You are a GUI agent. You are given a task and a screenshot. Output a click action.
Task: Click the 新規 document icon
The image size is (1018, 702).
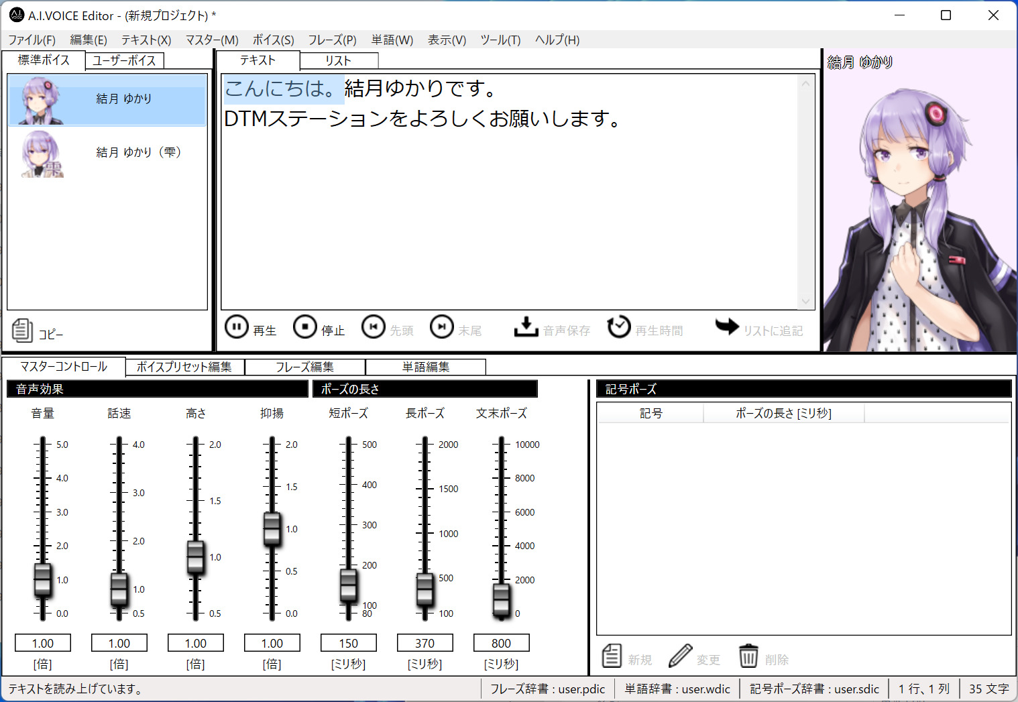click(x=612, y=656)
